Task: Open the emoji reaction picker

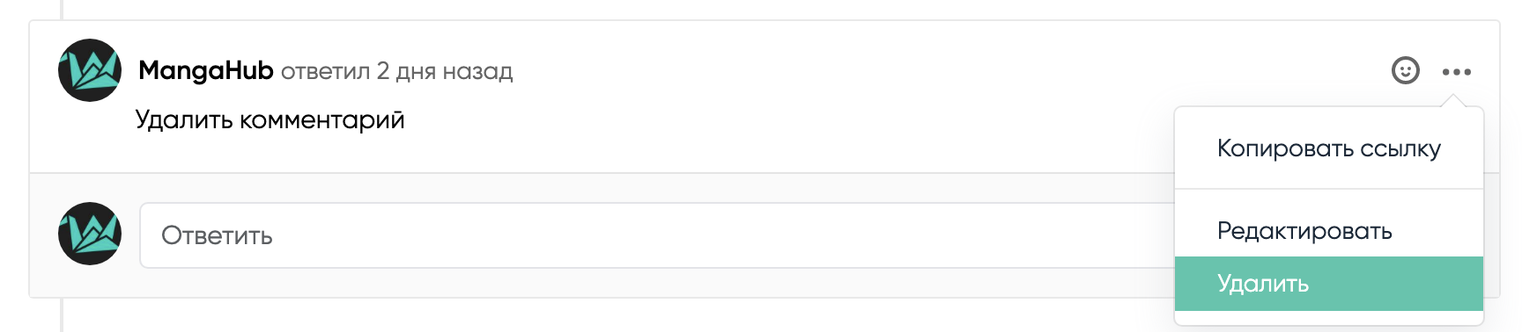Action: point(1405,70)
